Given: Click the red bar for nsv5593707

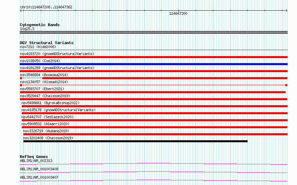Looking at the screenshot, I should pyautogui.click(x=153, y=92).
